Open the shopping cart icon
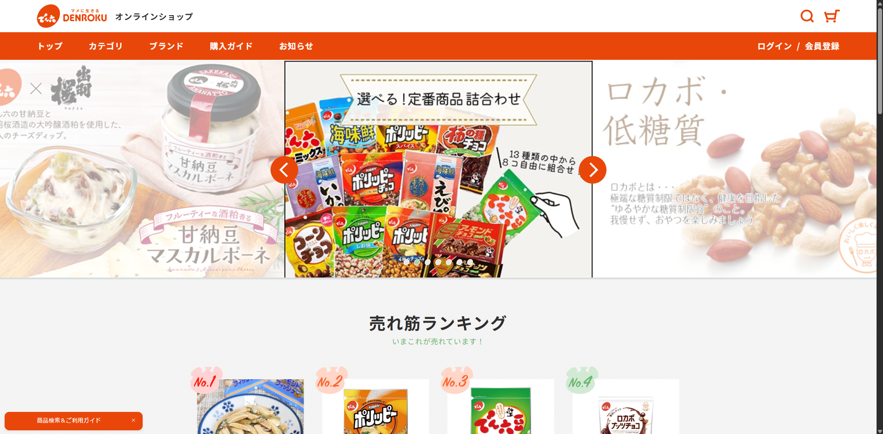 (x=831, y=16)
